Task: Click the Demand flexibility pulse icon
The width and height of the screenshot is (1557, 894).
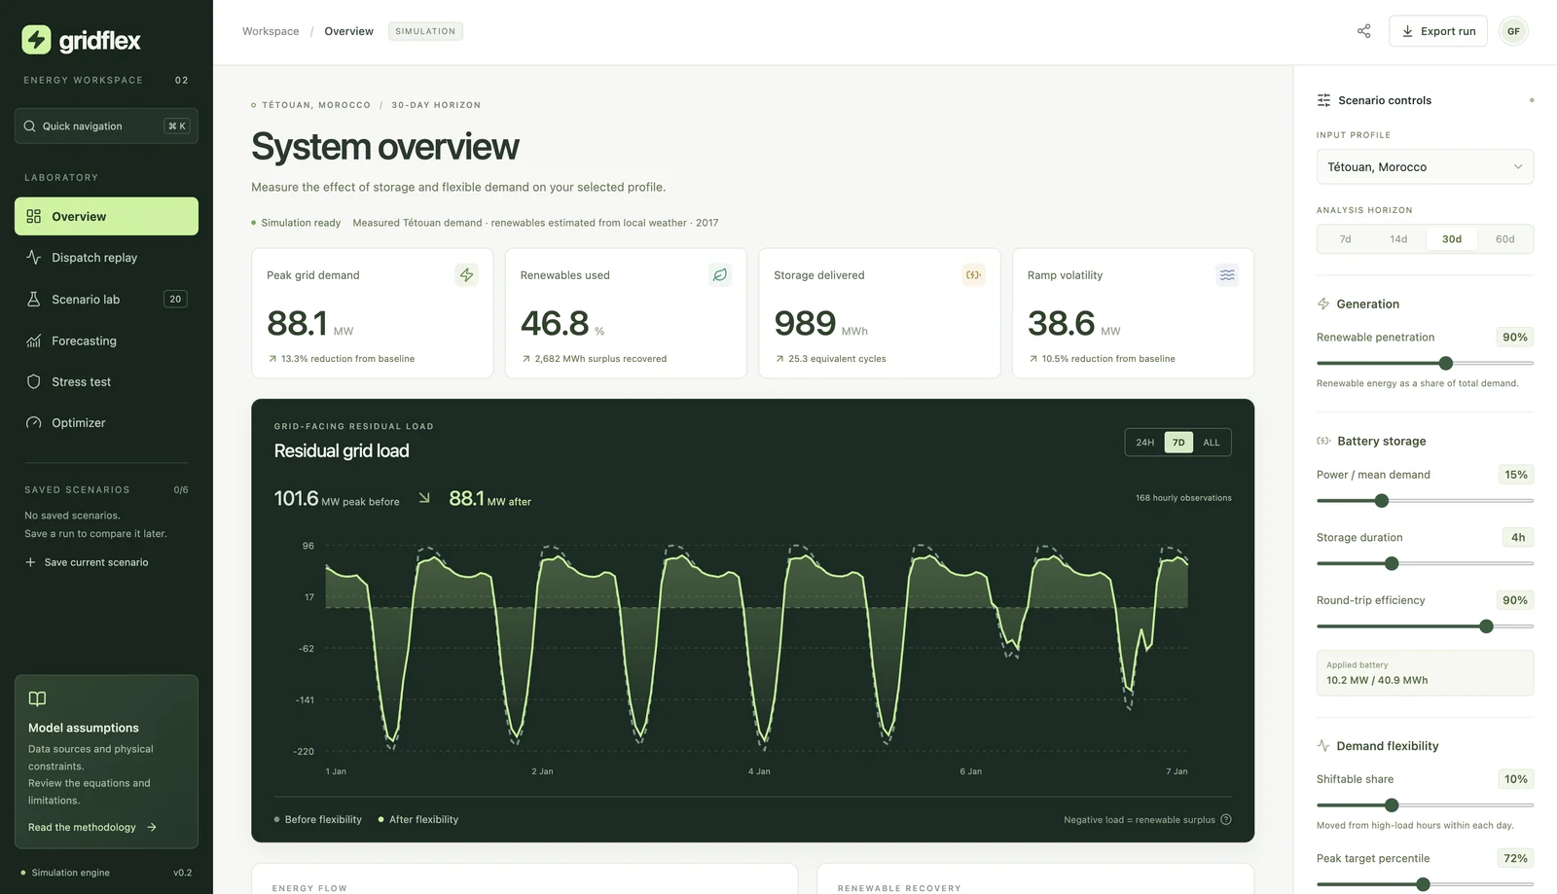Action: point(1323,745)
